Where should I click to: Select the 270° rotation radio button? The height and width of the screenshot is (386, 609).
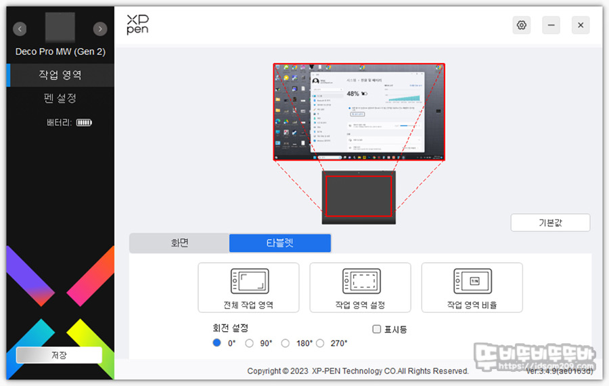pos(320,343)
